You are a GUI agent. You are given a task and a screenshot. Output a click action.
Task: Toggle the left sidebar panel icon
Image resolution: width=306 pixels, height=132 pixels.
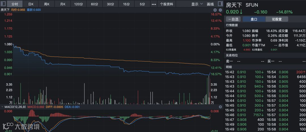click(3, 4)
